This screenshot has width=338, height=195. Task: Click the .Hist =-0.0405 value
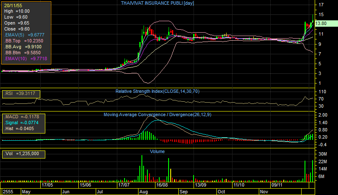click(19, 128)
